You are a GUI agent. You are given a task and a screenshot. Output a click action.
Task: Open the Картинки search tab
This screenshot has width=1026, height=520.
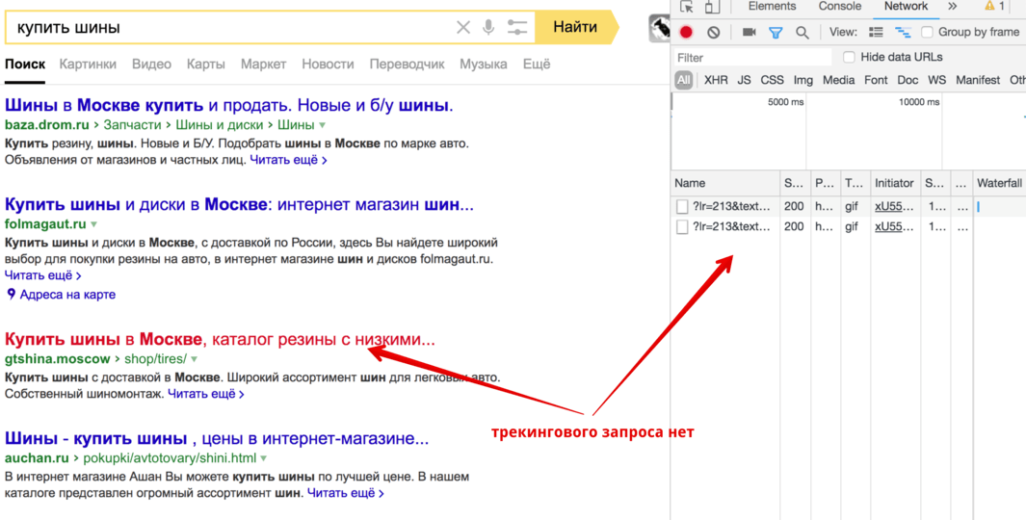pyautogui.click(x=88, y=65)
